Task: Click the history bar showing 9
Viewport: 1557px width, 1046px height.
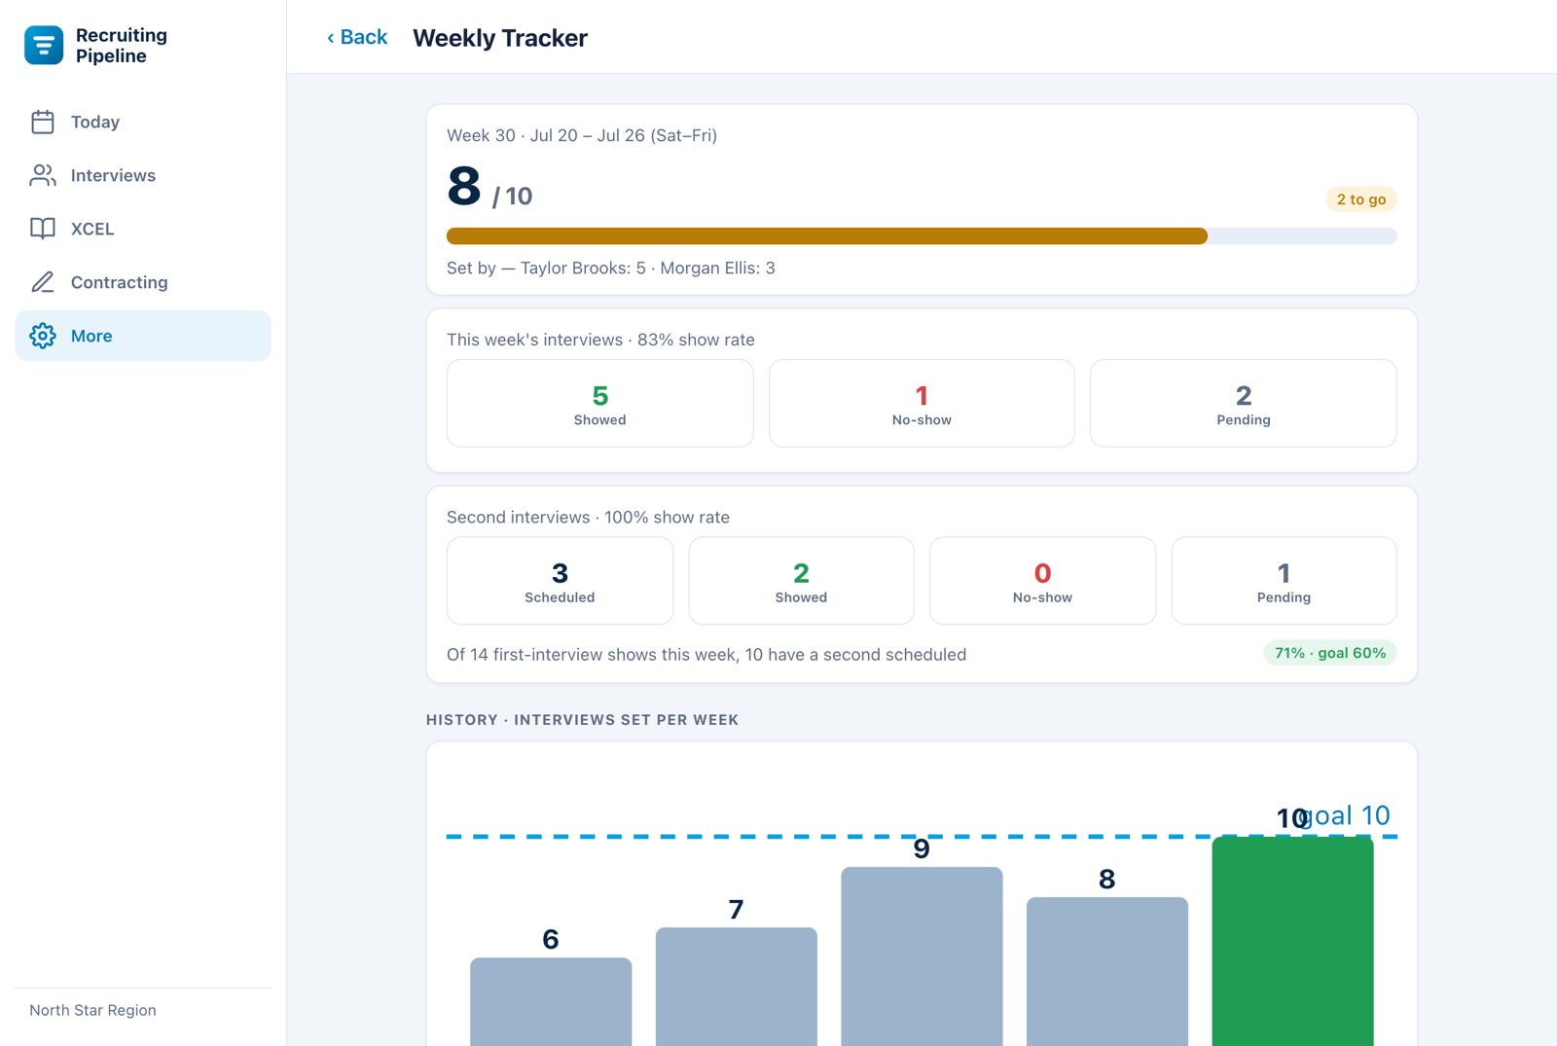Action: [922, 956]
